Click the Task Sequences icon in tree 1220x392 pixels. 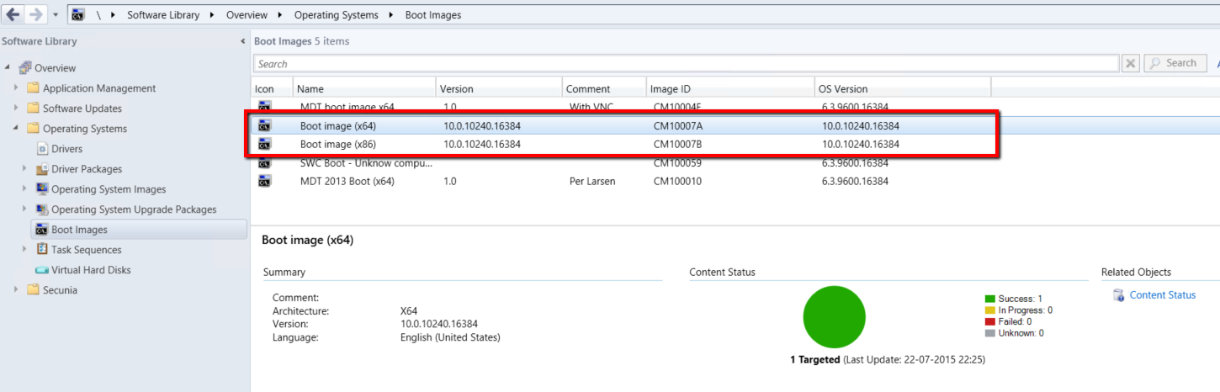point(42,250)
